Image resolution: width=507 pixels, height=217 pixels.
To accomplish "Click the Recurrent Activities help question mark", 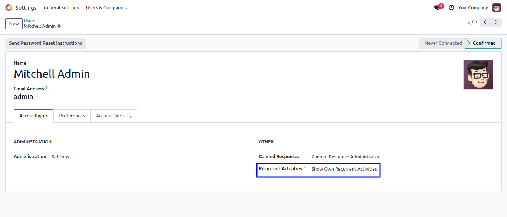I will pyautogui.click(x=304, y=168).
